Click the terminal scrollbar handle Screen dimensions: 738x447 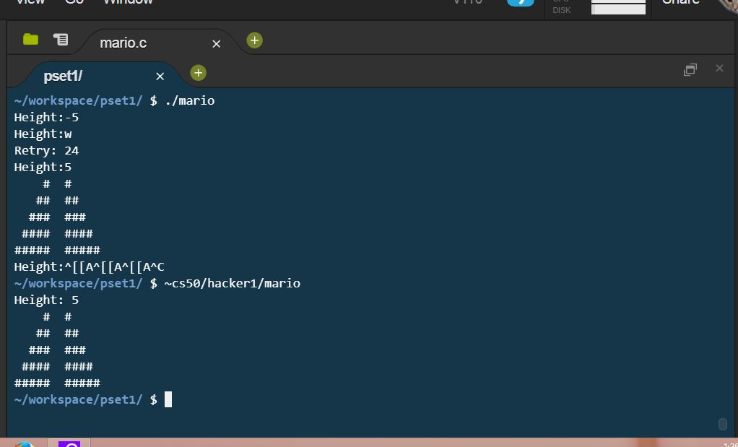click(722, 424)
